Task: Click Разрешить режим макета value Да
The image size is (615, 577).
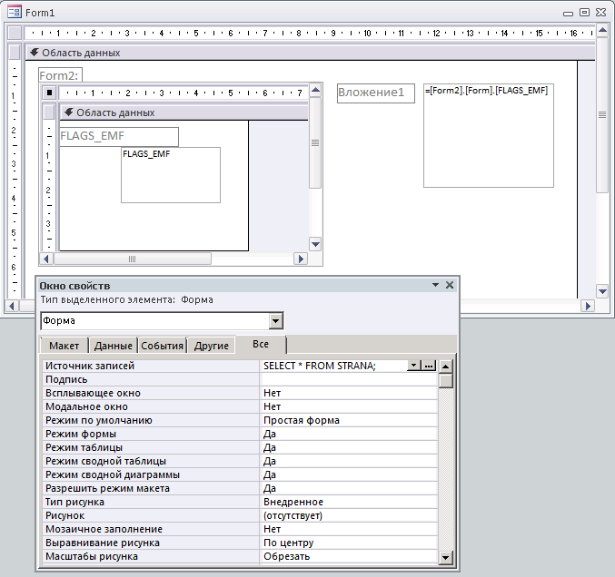Action: point(349,488)
